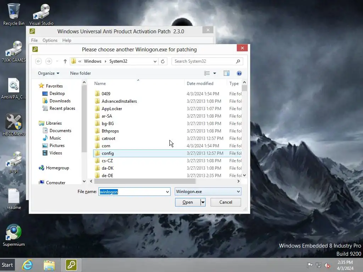Click the Windows breadcrumb segment
363x272 pixels.
93,61
